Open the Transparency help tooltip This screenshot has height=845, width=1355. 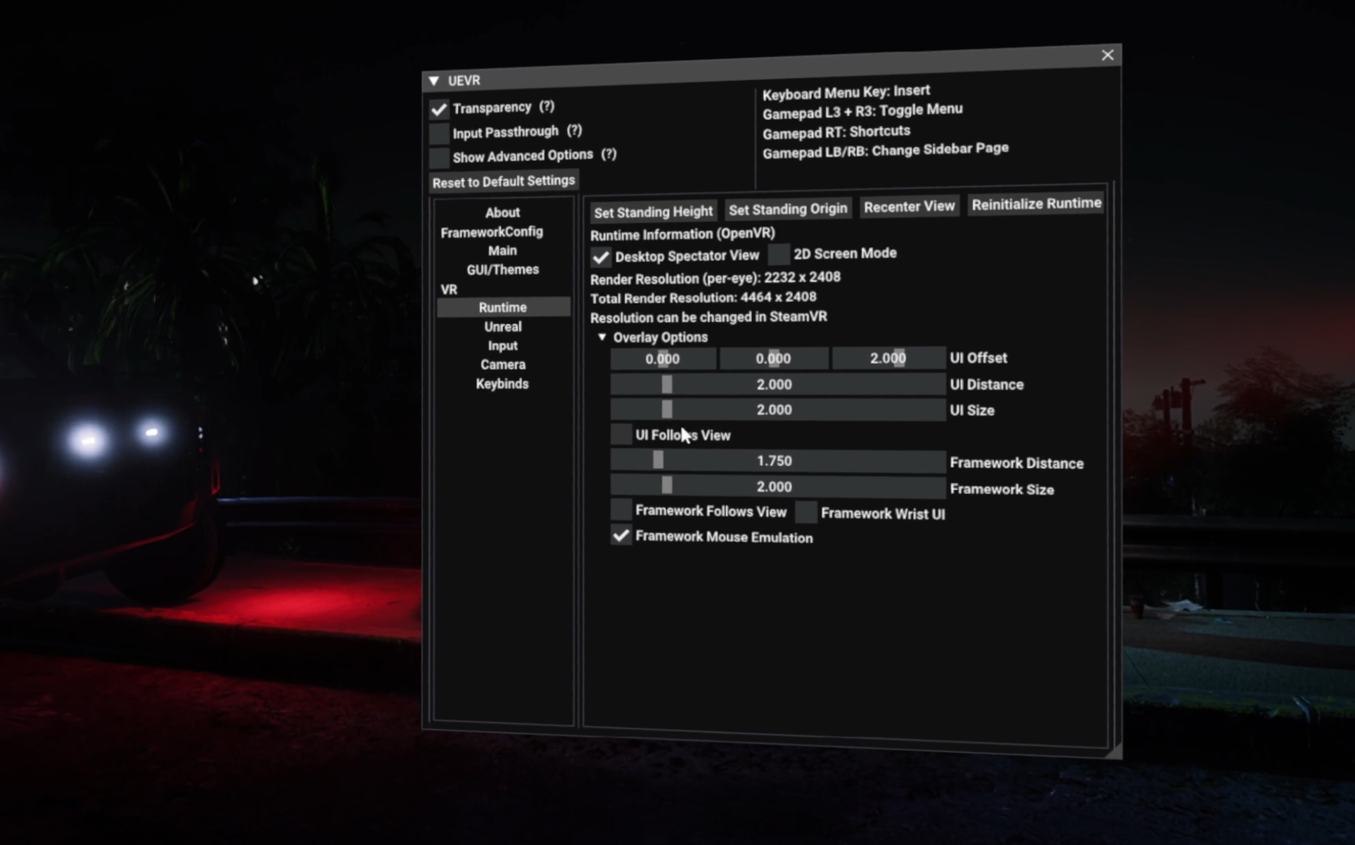547,107
